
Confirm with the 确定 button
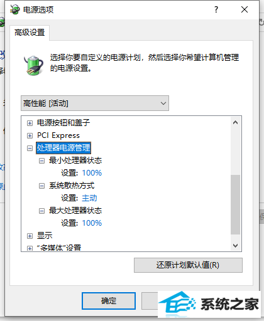109,301
